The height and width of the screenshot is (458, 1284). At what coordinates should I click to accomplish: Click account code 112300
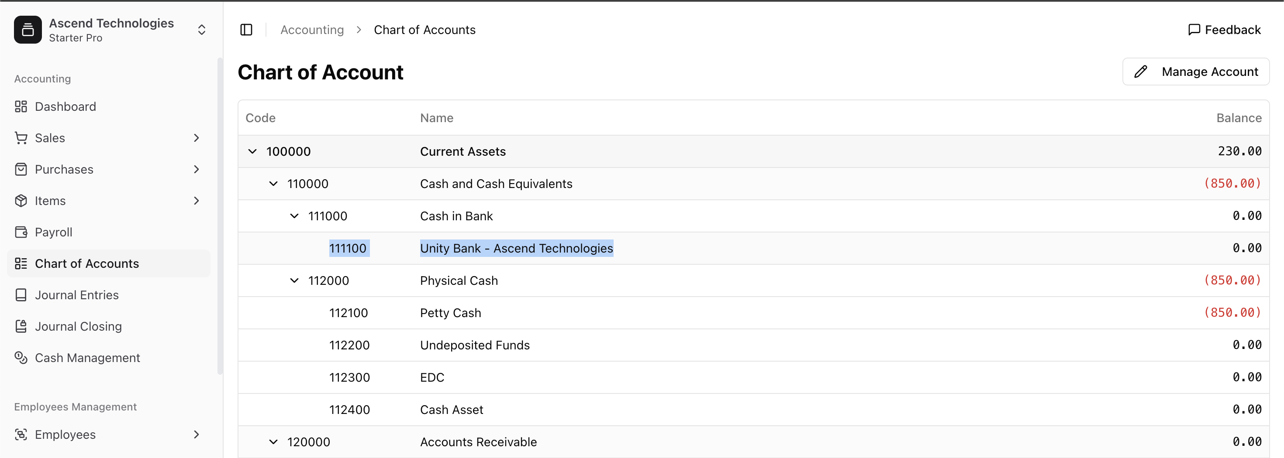[x=349, y=378]
